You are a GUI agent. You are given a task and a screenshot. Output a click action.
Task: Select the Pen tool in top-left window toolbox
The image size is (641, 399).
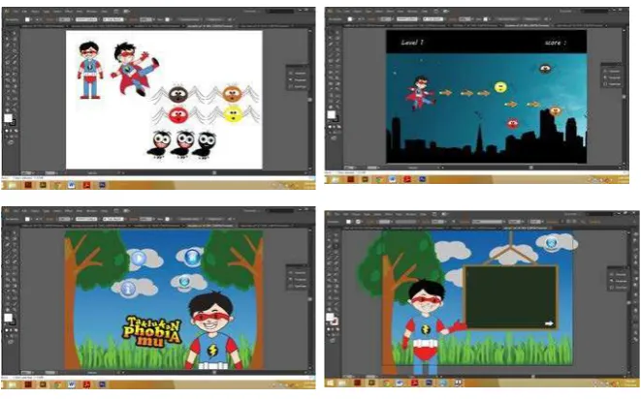coord(7,45)
